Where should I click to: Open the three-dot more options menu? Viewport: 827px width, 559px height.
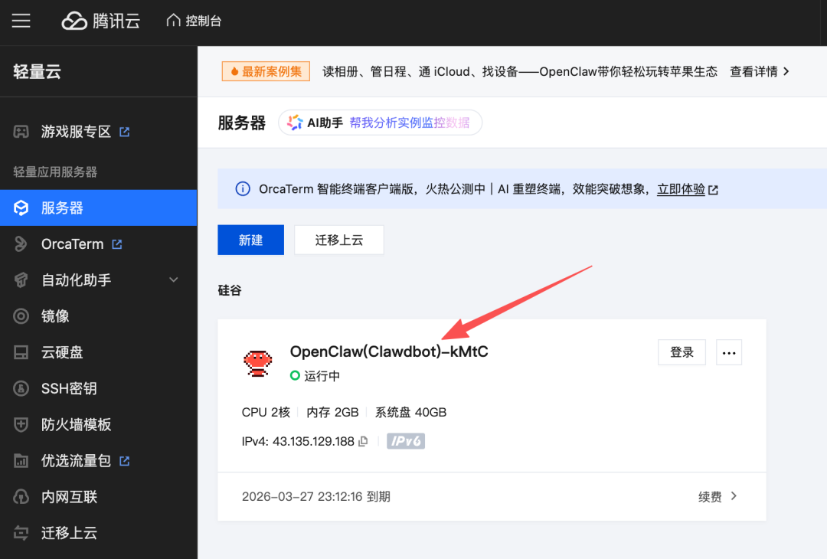(x=729, y=352)
